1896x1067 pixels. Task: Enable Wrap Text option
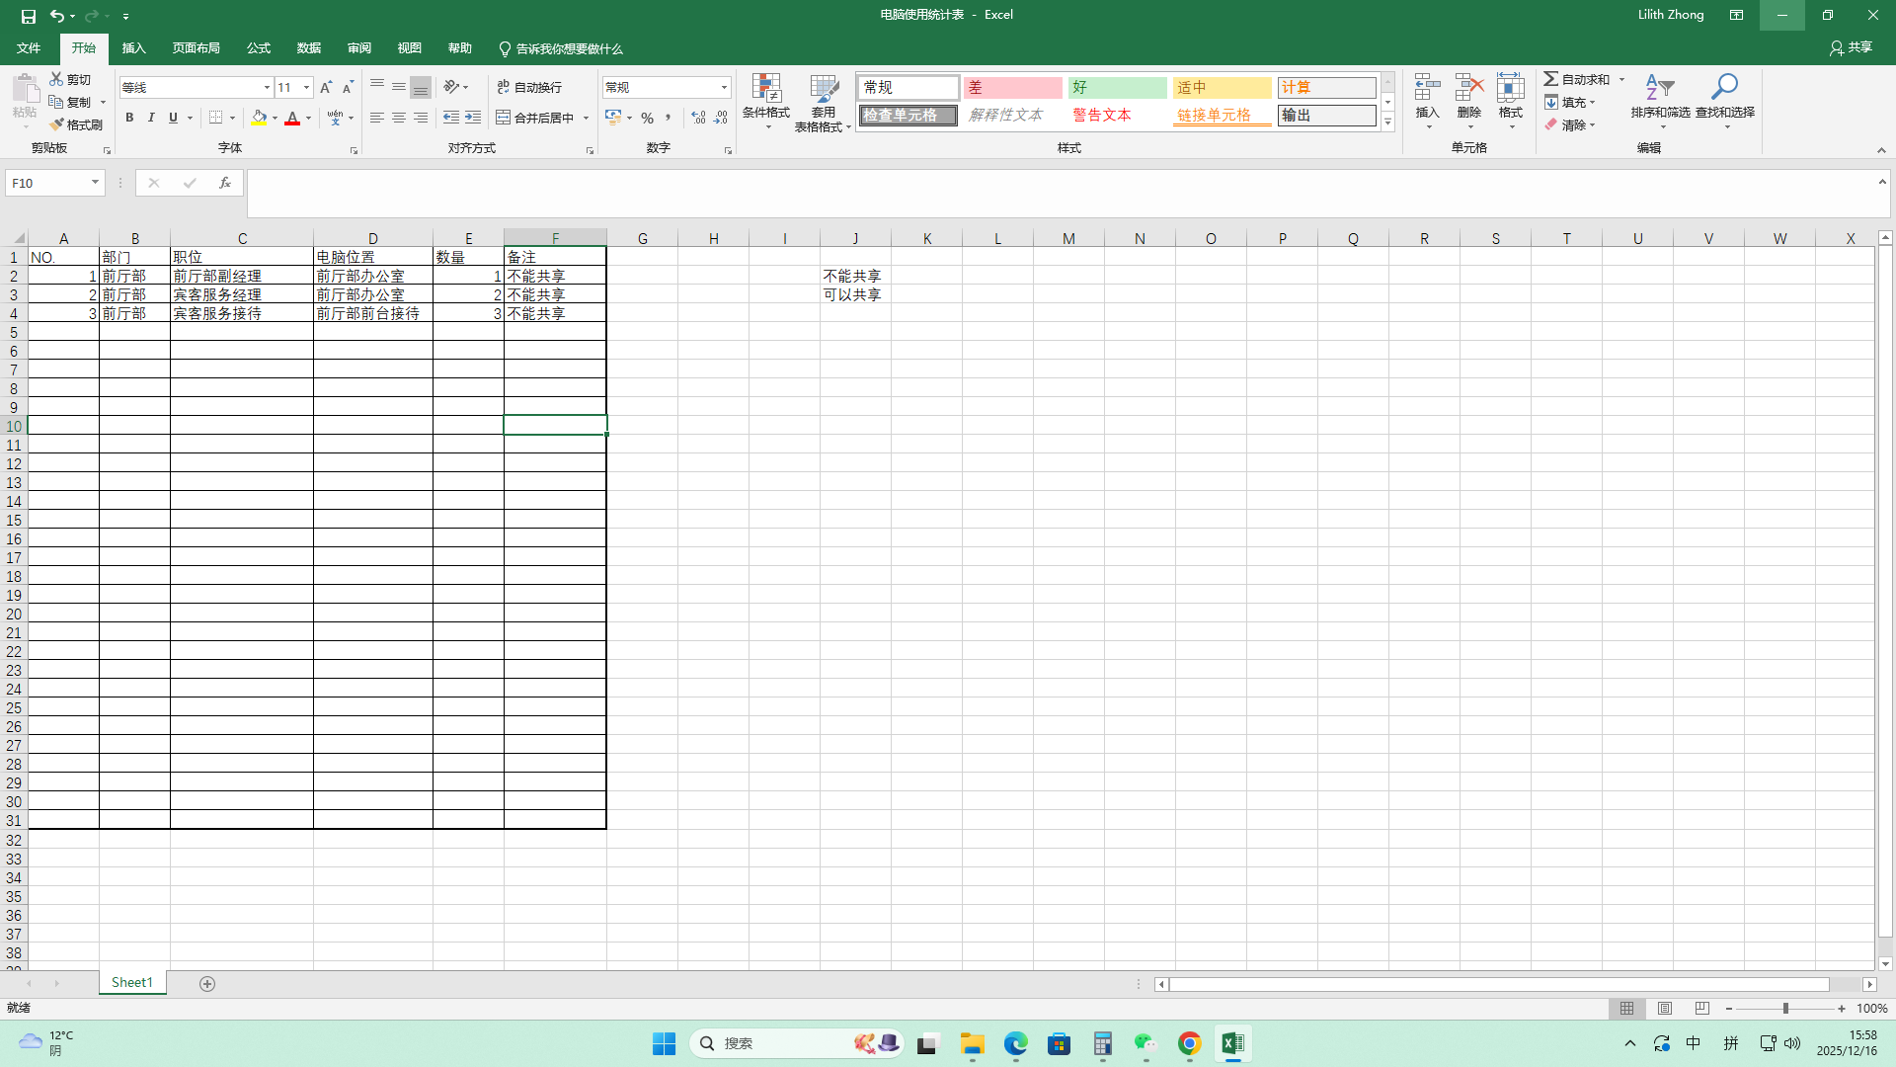point(529,87)
